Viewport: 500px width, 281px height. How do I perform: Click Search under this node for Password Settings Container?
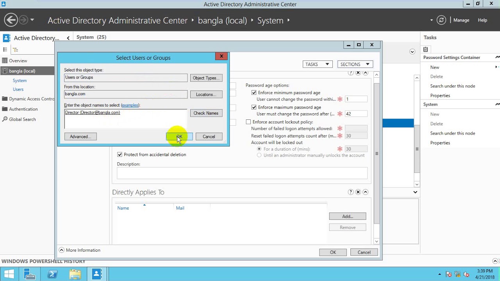(453, 86)
